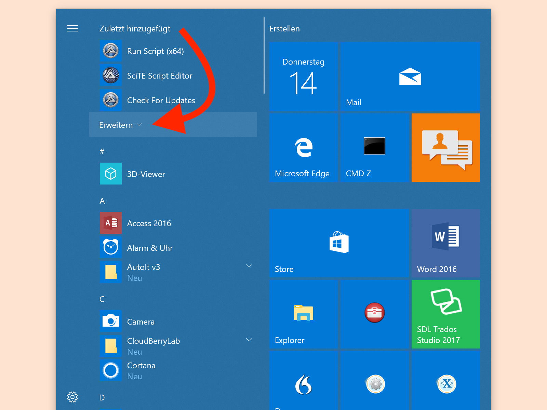Launch the Camera app icon
The image size is (547, 410).
pyautogui.click(x=111, y=321)
